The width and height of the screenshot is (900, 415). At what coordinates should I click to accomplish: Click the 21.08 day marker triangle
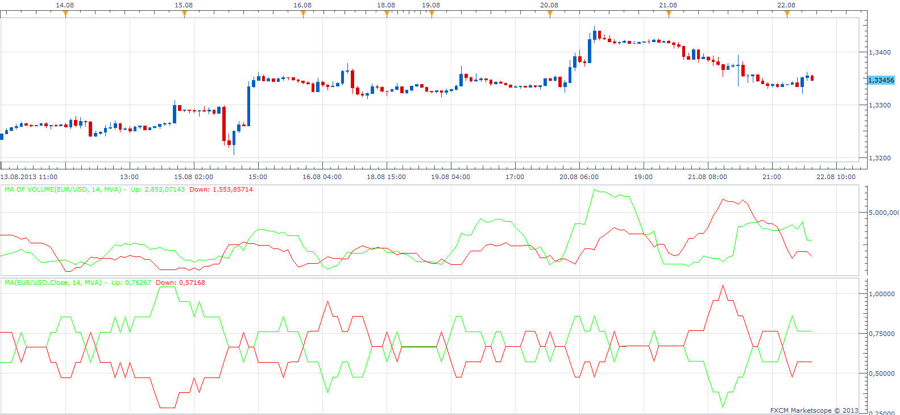(x=669, y=14)
